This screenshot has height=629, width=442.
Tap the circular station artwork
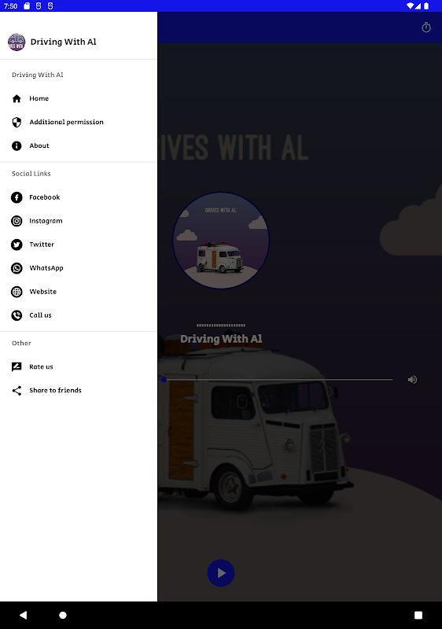[x=220, y=241]
